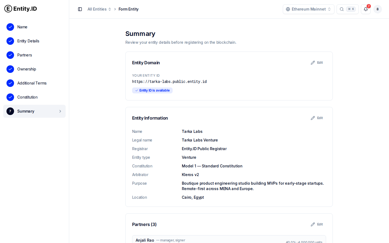Click the 'Model 1 — Standard Constitution' value
The image size is (389, 243).
[212, 166]
